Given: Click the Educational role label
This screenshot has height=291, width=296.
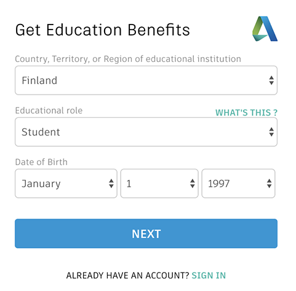Looking at the screenshot, I should pyautogui.click(x=49, y=111).
